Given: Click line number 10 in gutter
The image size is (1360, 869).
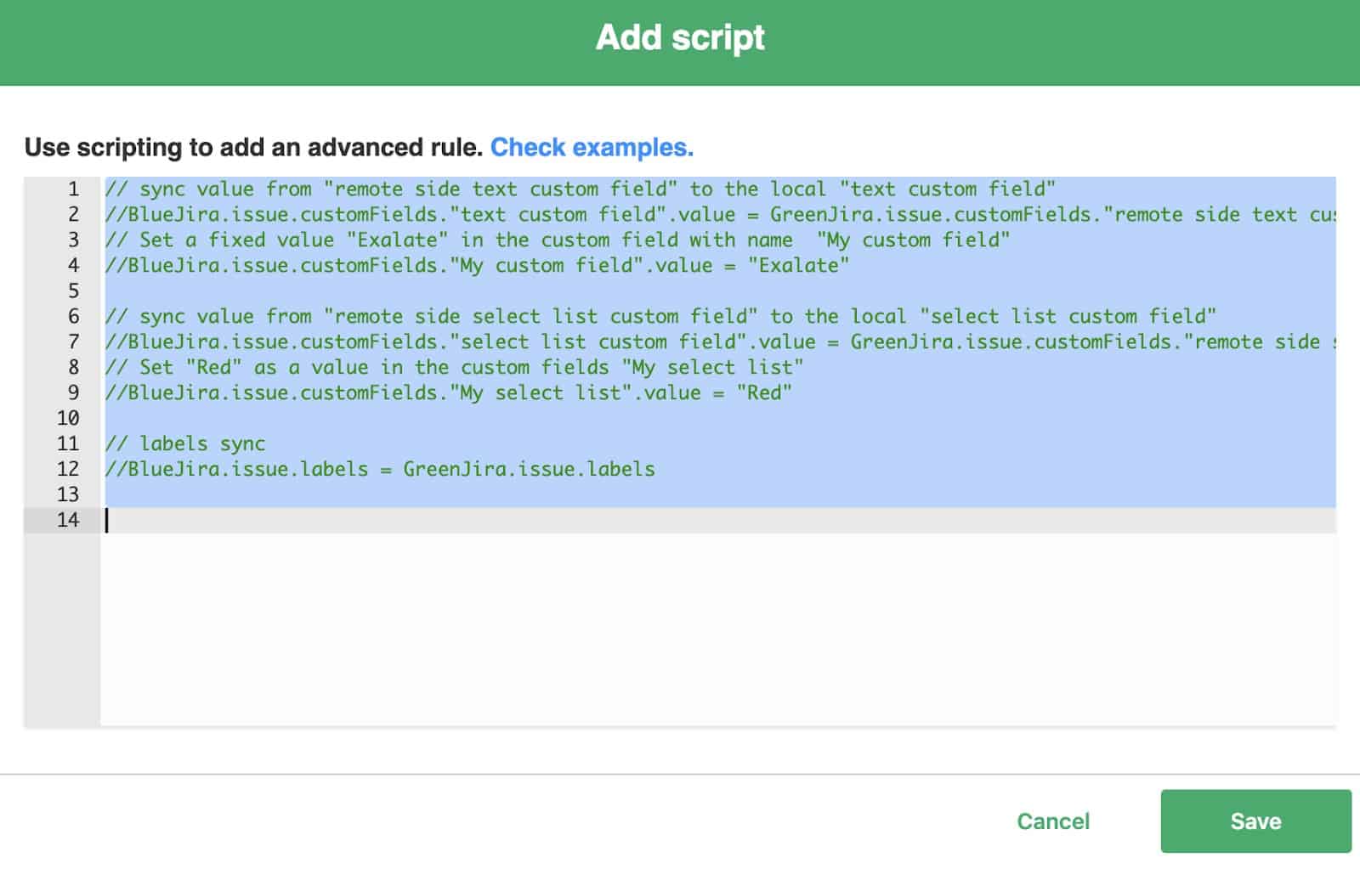Looking at the screenshot, I should tap(68, 418).
